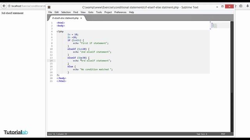The width and height of the screenshot is (250, 140).
Task: Open the Edit menu
Action: (56, 12)
